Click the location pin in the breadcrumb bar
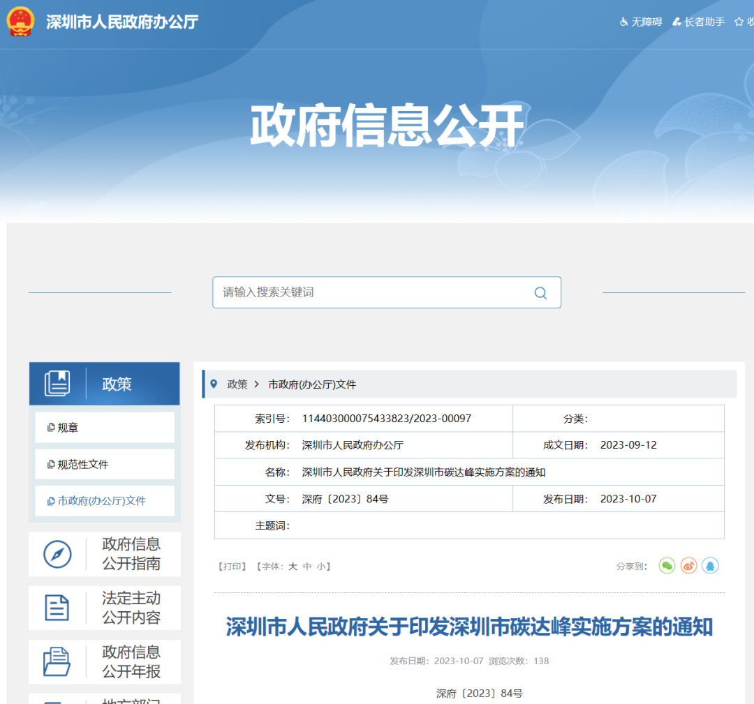The image size is (754, 704). [x=213, y=383]
